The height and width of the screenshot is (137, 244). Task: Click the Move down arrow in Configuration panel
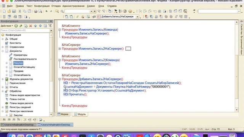[40, 26]
